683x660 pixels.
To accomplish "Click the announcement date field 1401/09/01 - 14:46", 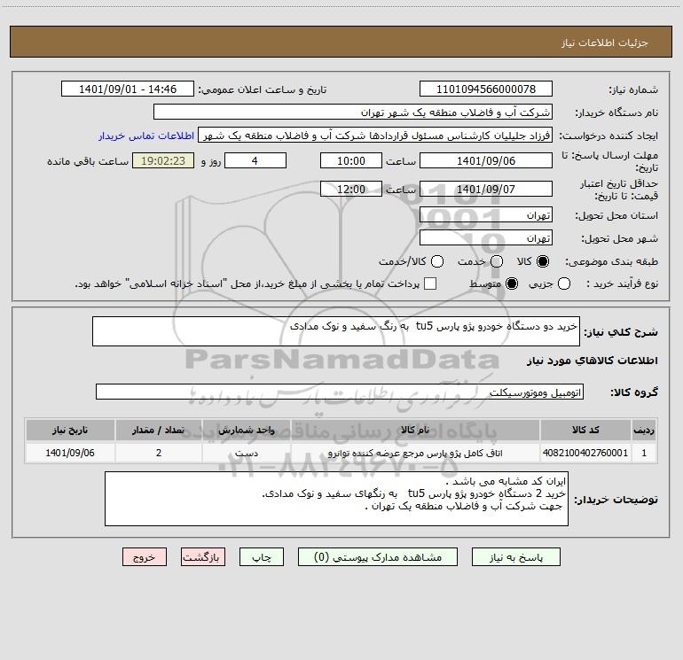I will 128,89.
